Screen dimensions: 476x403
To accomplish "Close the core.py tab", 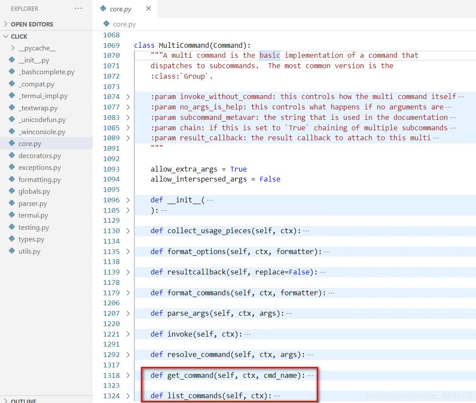I will point(148,8).
